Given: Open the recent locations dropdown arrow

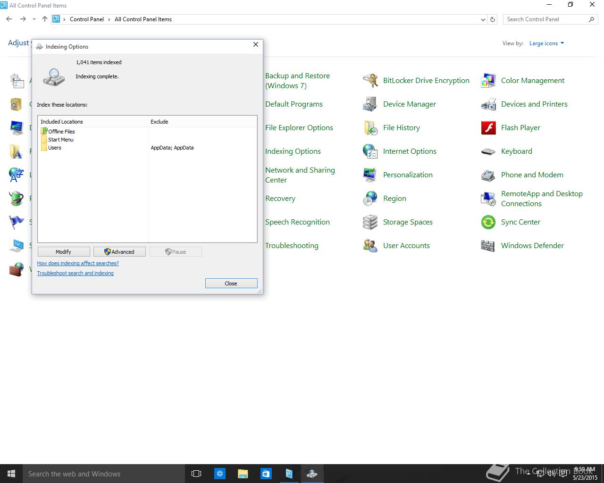Looking at the screenshot, I should [34, 19].
